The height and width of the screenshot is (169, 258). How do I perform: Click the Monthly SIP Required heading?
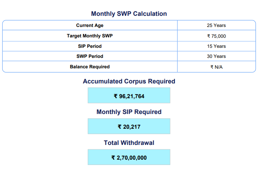pos(129,112)
